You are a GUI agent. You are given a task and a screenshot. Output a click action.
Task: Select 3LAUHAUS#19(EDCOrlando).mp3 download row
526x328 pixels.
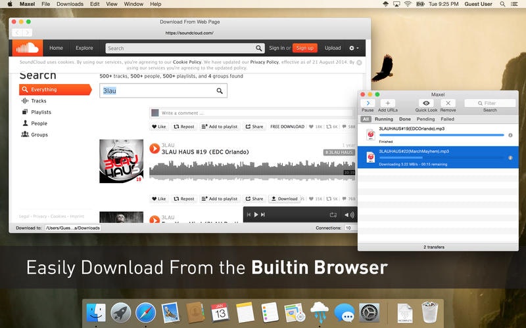point(438,135)
